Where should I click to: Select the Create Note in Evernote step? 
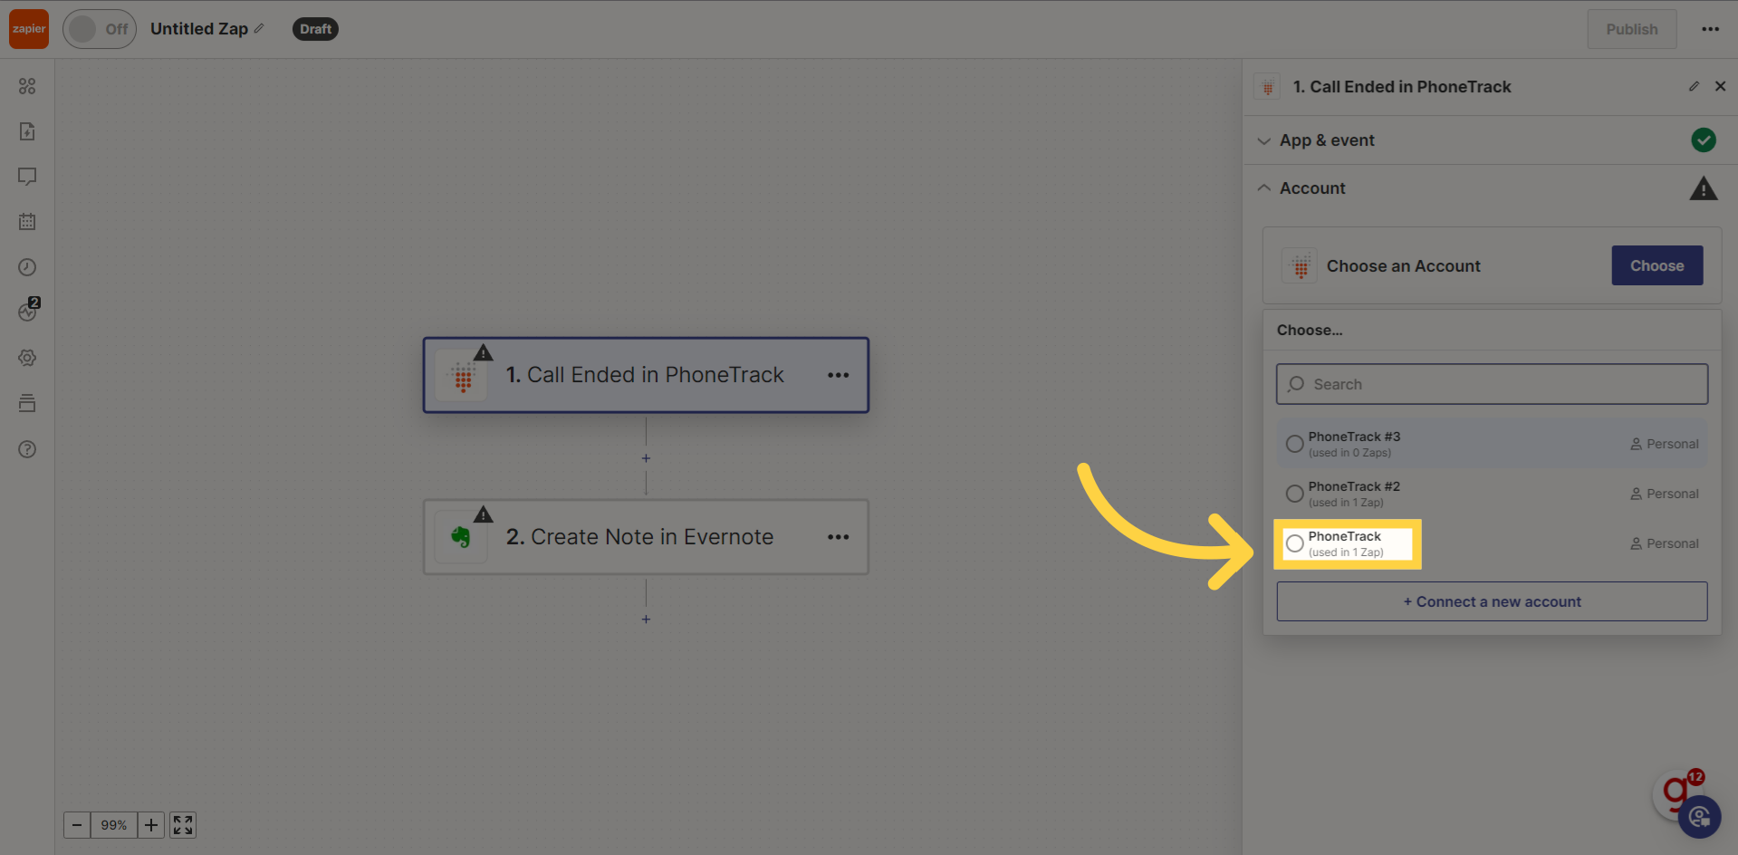point(646,537)
